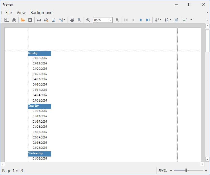Click the date 04/17/2016
Image resolution: width=210 pixels, height=175 pixels.
click(x=40, y=90)
